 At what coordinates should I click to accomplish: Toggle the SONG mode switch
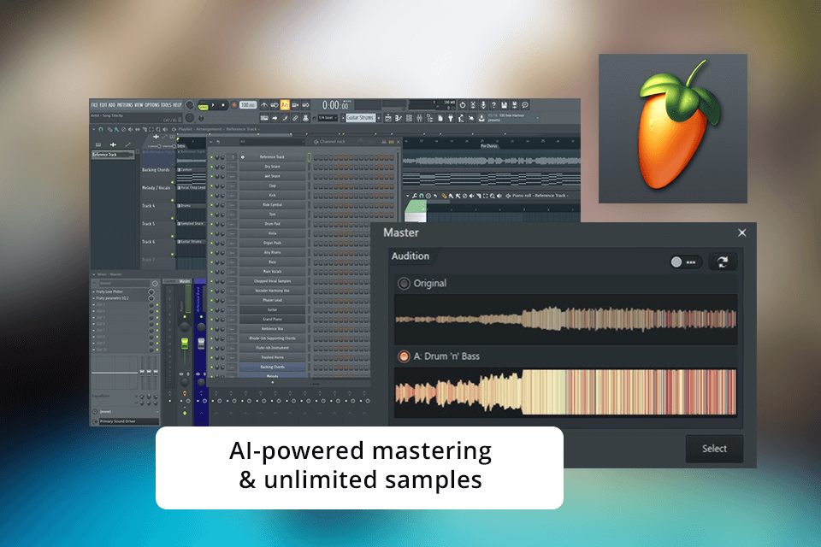click(203, 108)
